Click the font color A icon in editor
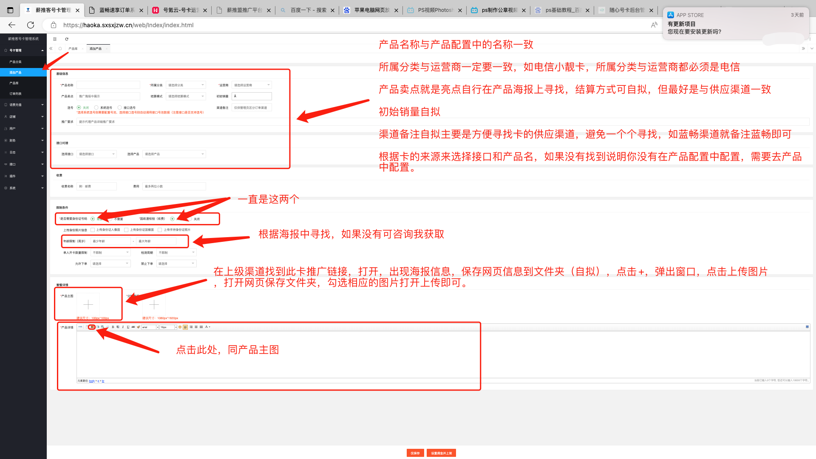The height and width of the screenshot is (459, 816). [207, 327]
